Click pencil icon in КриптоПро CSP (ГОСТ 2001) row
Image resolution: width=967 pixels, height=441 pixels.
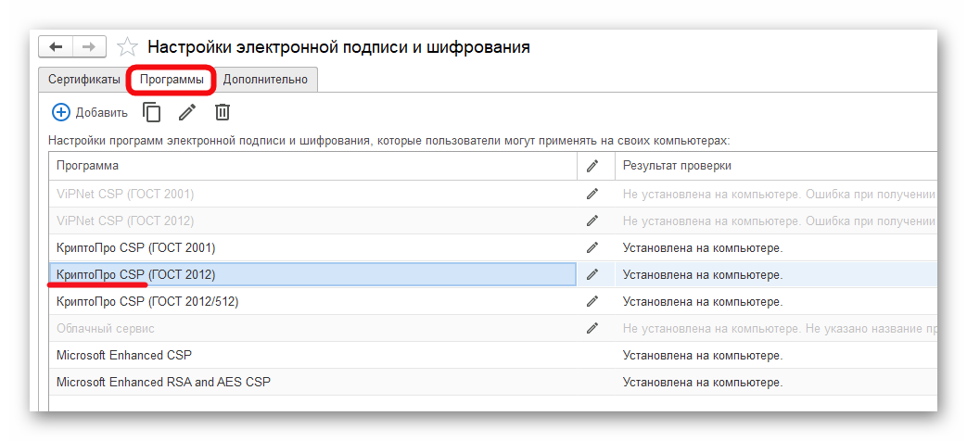pos(592,247)
